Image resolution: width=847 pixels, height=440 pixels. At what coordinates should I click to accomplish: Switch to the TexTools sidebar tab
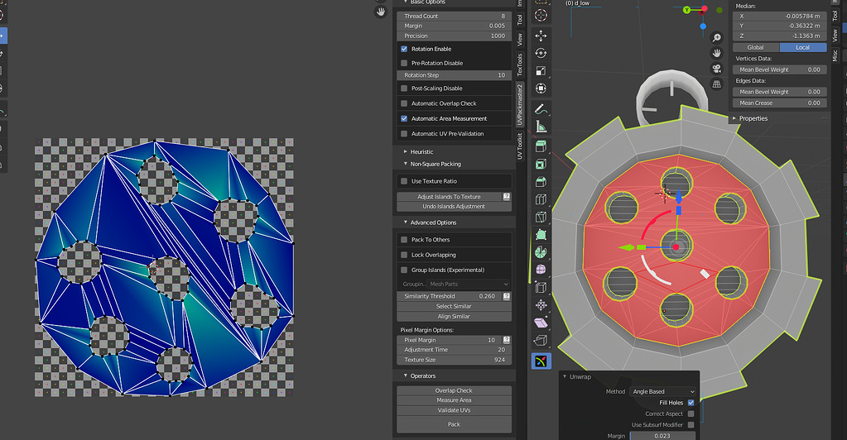(520, 65)
